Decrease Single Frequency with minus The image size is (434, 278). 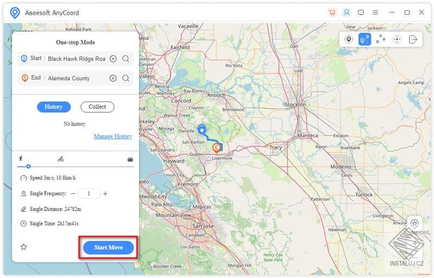[x=73, y=193]
